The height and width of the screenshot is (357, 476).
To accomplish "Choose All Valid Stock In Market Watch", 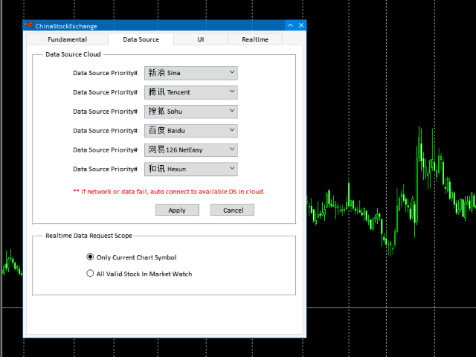I will pos(91,274).
